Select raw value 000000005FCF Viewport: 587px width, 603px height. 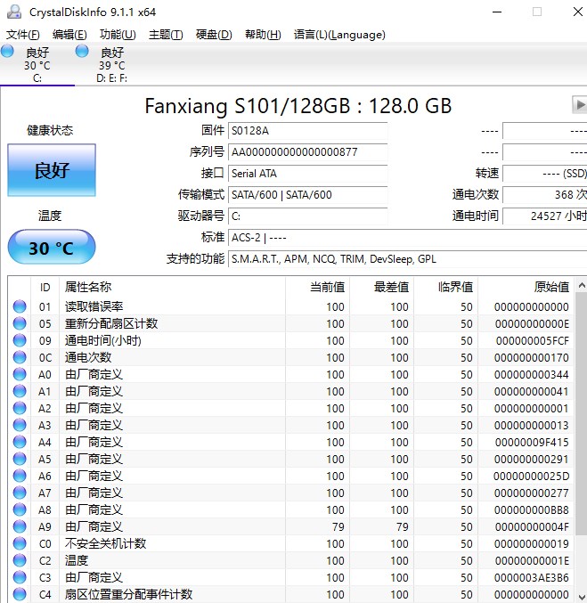point(533,341)
